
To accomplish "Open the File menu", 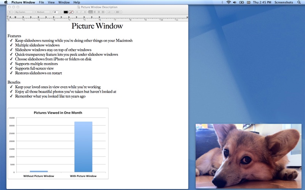I will (x=42, y=2).
